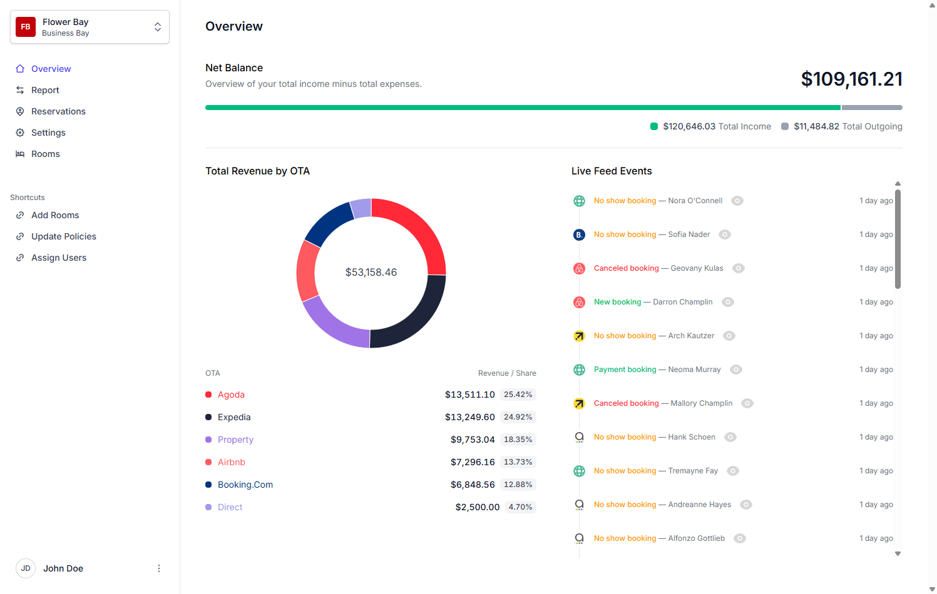Open the Reservations page from sidebar

click(58, 111)
